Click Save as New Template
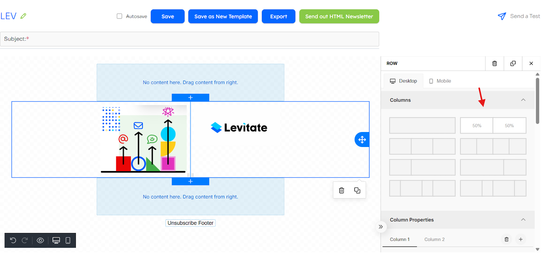547x279 pixels. (223, 16)
